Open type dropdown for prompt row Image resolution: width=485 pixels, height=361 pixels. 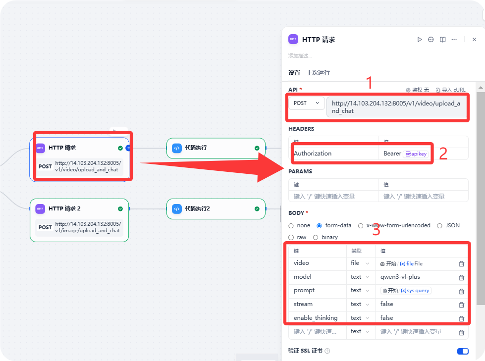click(x=360, y=291)
